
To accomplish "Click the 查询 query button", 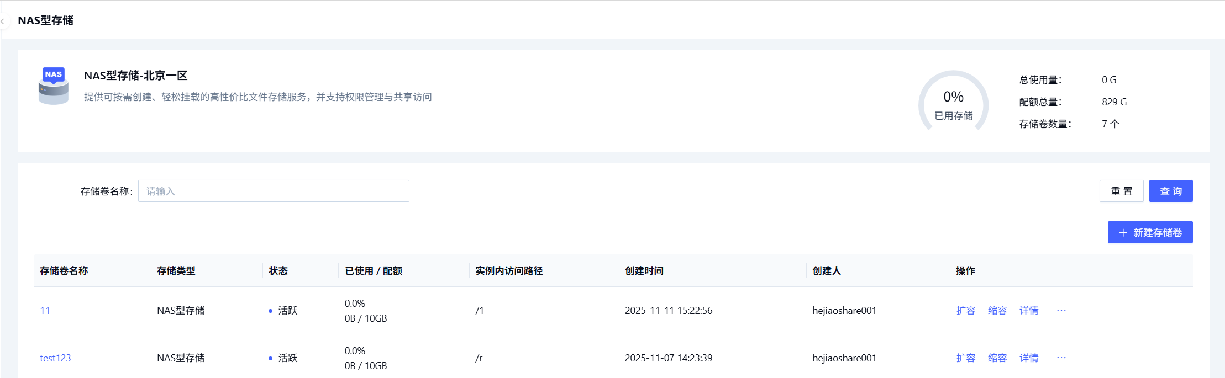I will 1170,191.
